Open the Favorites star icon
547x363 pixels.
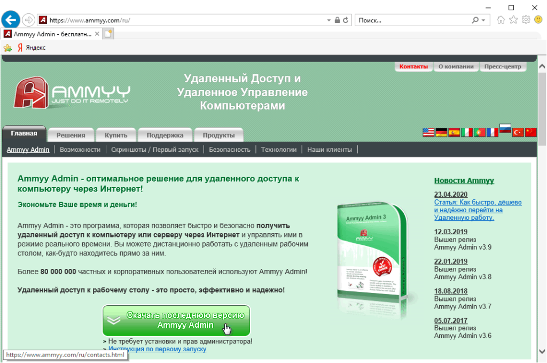coord(513,19)
